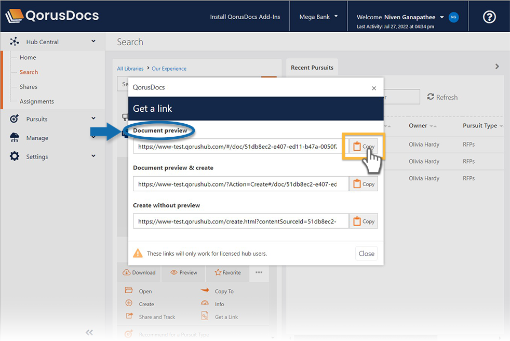Image resolution: width=510 pixels, height=341 pixels.
Task: Click the Document preview & create URL field
Action: pyautogui.click(x=241, y=184)
